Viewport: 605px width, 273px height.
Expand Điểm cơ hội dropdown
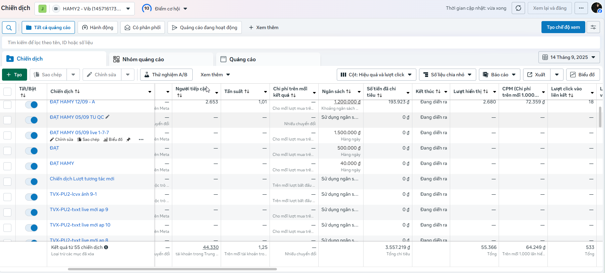[171, 8]
